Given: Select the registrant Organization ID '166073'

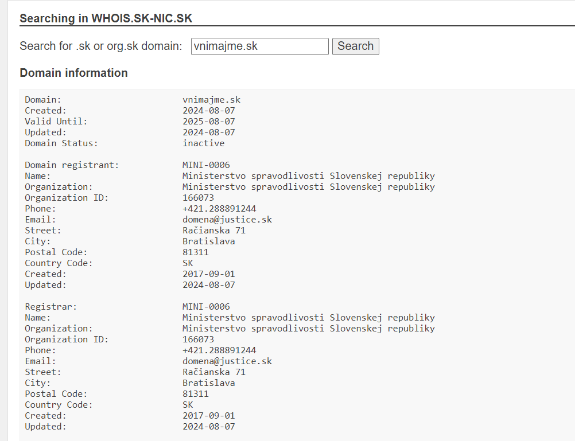Looking at the screenshot, I should pos(198,198).
